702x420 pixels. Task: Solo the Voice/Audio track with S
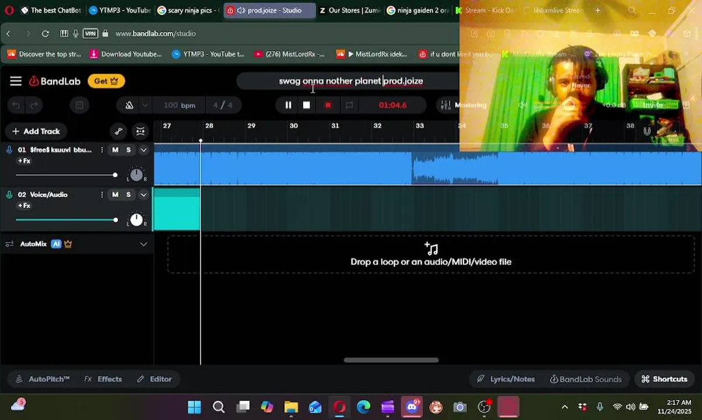(x=128, y=195)
